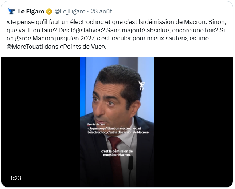This screenshot has width=235, height=189.
Task: Open the Le Figaro profile avatar
Action: [11, 11]
